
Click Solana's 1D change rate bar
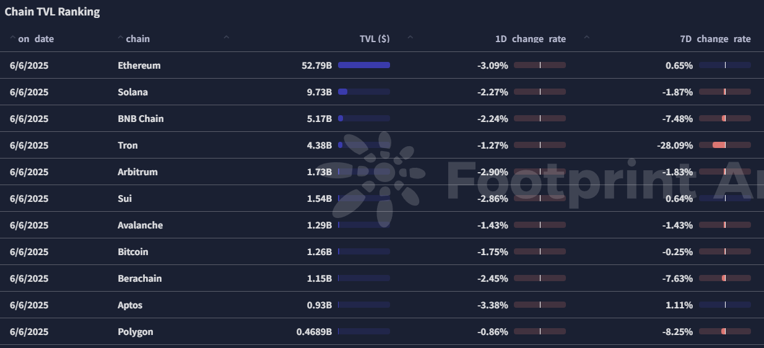point(539,92)
